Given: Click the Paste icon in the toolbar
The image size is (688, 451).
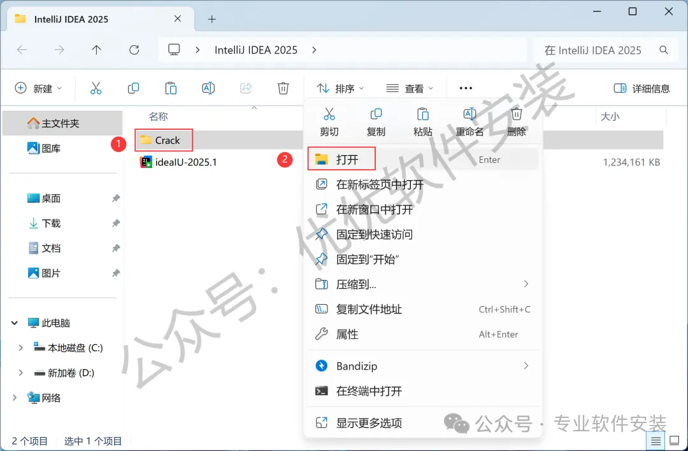Looking at the screenshot, I should click(171, 88).
